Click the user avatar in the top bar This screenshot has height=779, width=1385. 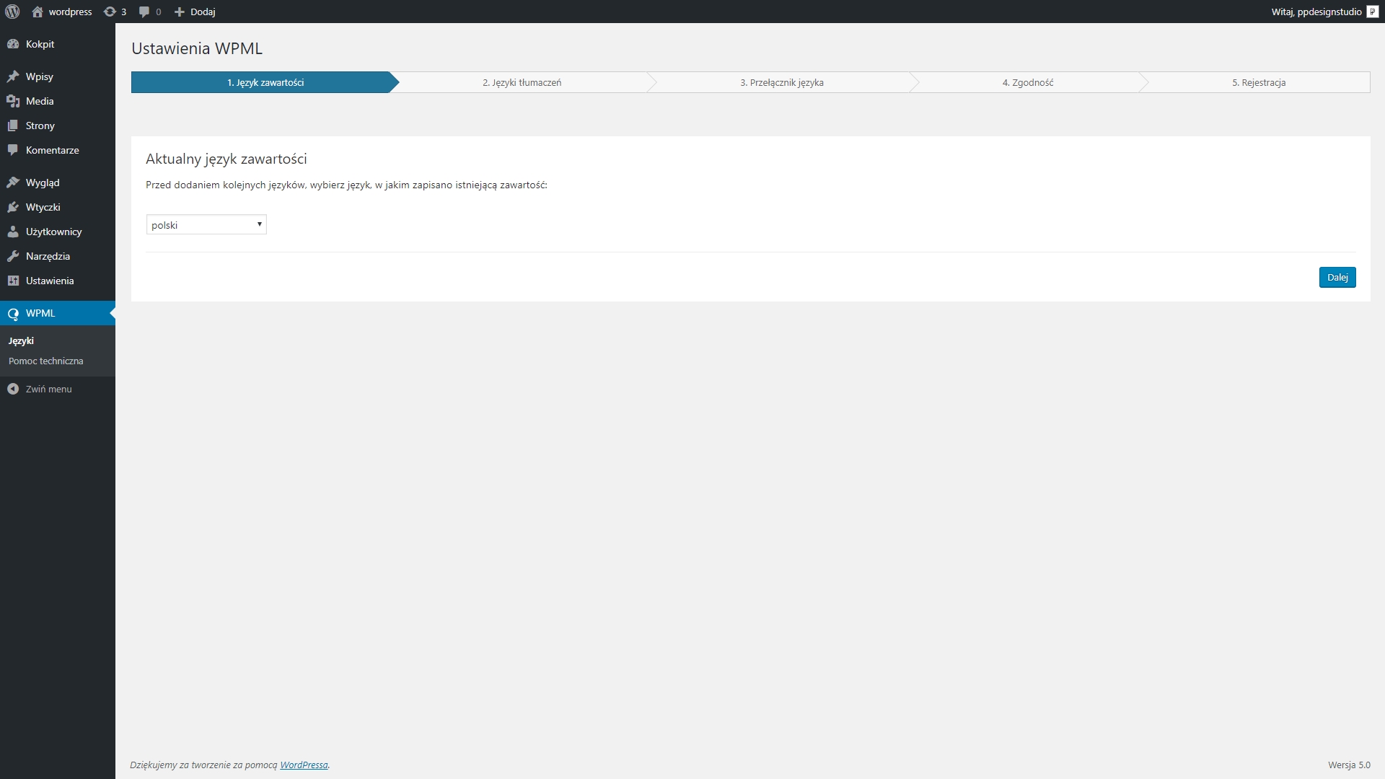tap(1373, 12)
